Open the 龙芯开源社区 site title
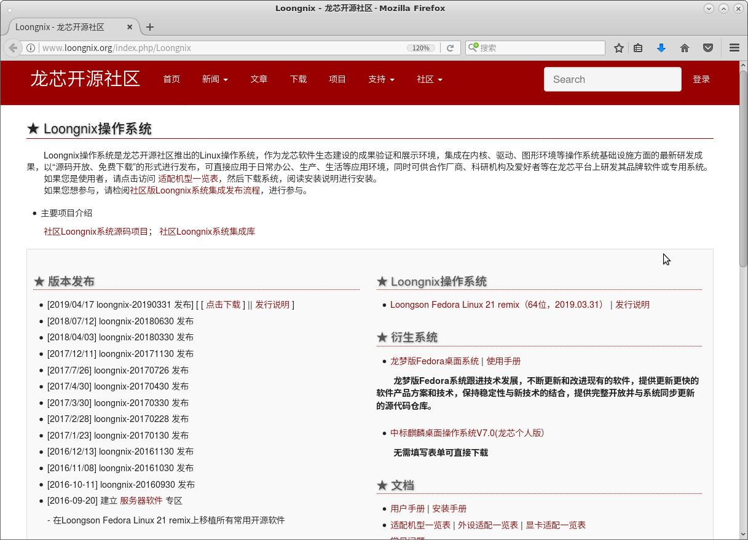Screen dimensions: 748x540 85,79
